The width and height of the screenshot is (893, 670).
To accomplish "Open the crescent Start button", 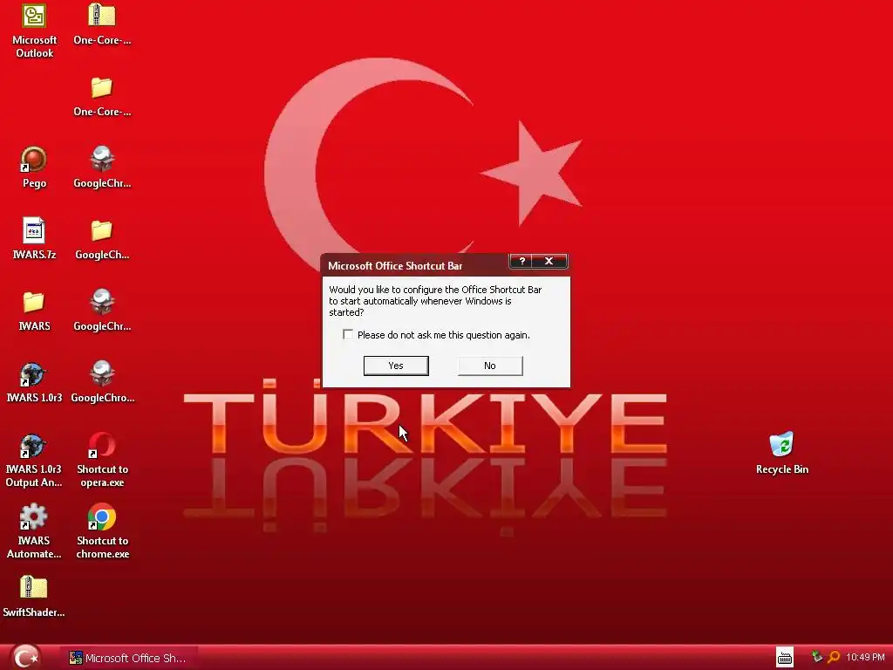I will click(x=25, y=657).
